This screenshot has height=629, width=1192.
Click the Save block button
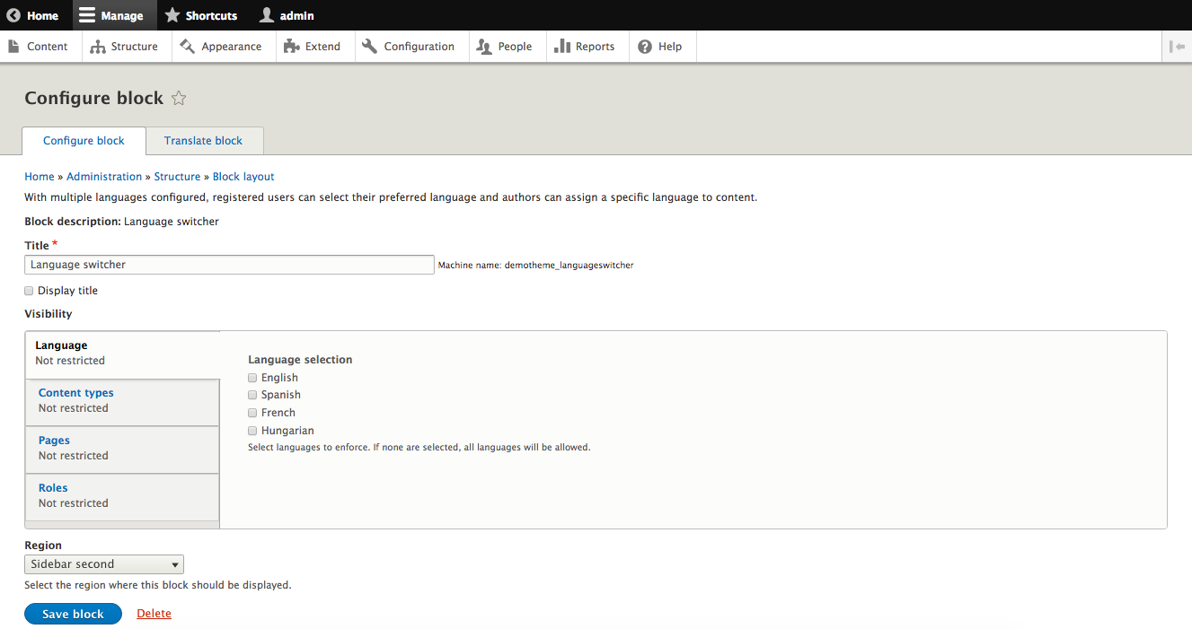pyautogui.click(x=73, y=614)
